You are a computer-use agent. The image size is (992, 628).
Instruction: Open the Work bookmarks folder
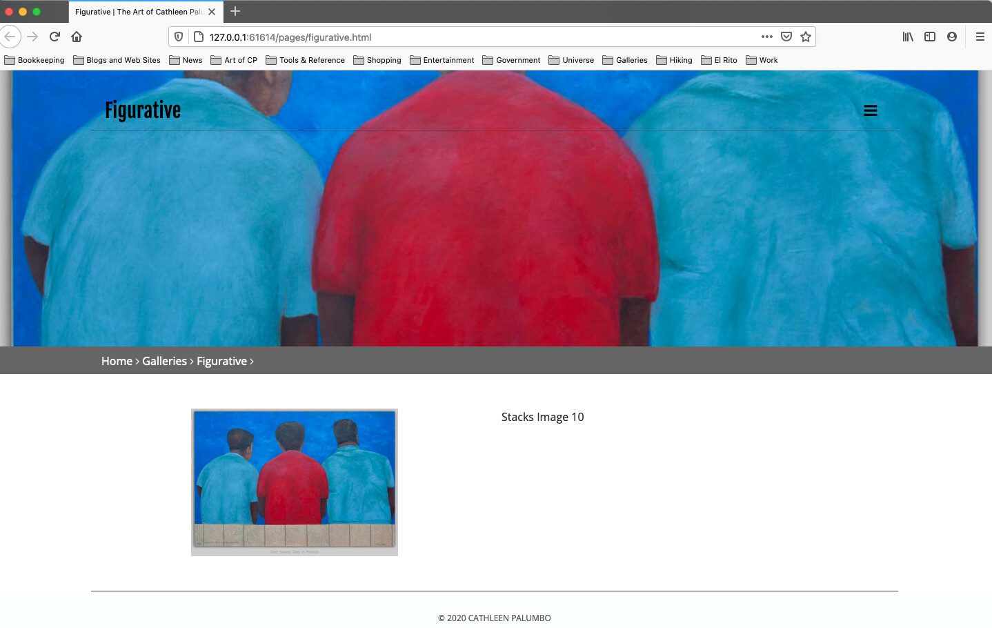tap(762, 60)
